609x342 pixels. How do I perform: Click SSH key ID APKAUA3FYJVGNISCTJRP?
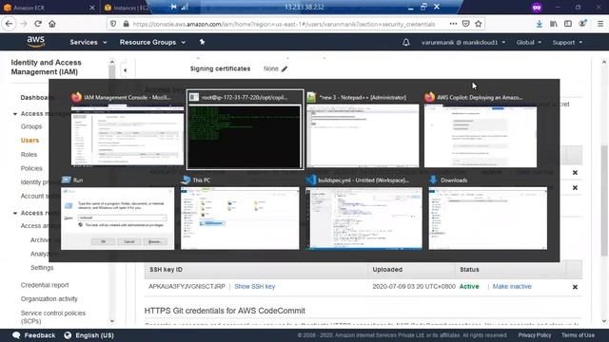(187, 287)
